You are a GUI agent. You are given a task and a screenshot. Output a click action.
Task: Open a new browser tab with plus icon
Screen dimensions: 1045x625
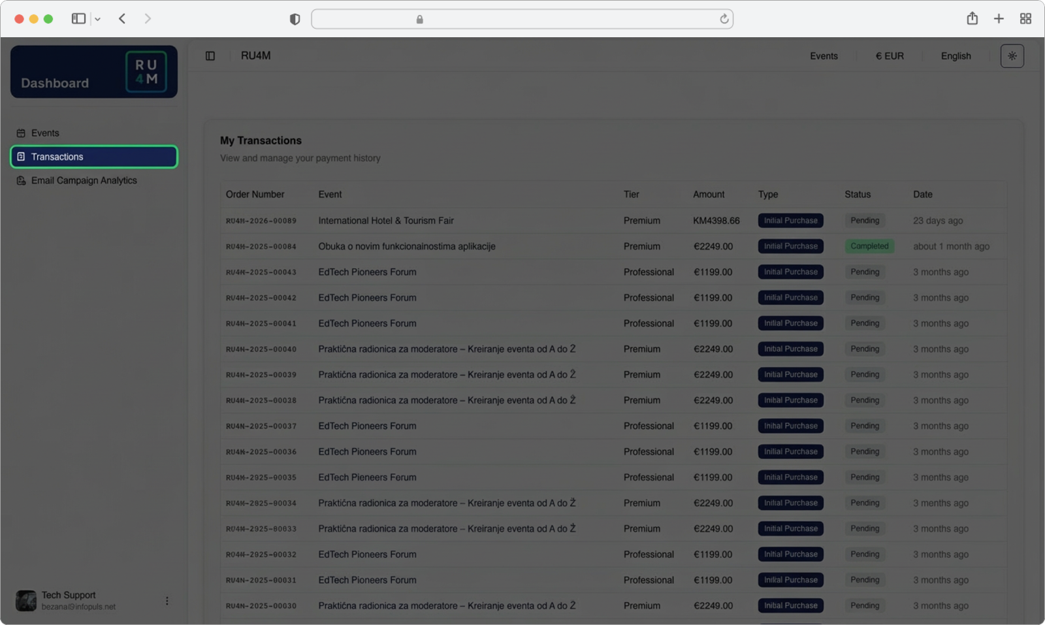(999, 19)
